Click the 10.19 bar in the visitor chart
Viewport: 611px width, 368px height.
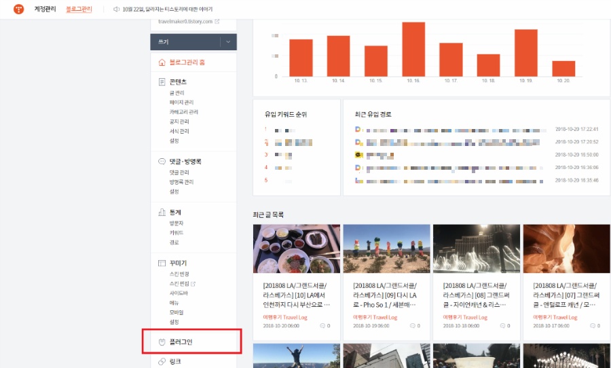click(x=526, y=53)
